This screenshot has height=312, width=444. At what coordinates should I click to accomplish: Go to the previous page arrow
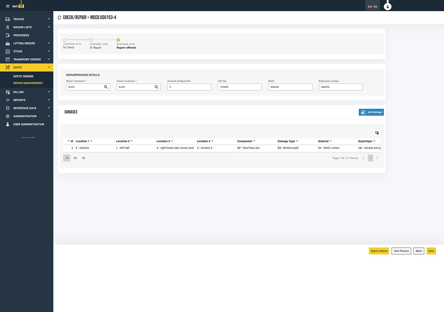363,158
